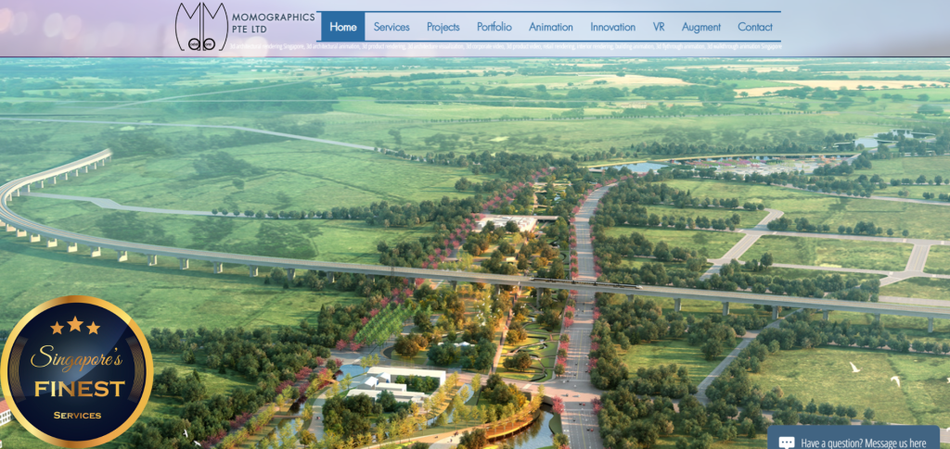Click the three gold stars on the badge
Viewport: 950px width, 449px height.
[x=74, y=325]
